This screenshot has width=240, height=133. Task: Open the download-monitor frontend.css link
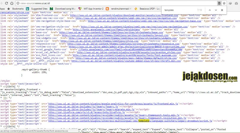124,15
